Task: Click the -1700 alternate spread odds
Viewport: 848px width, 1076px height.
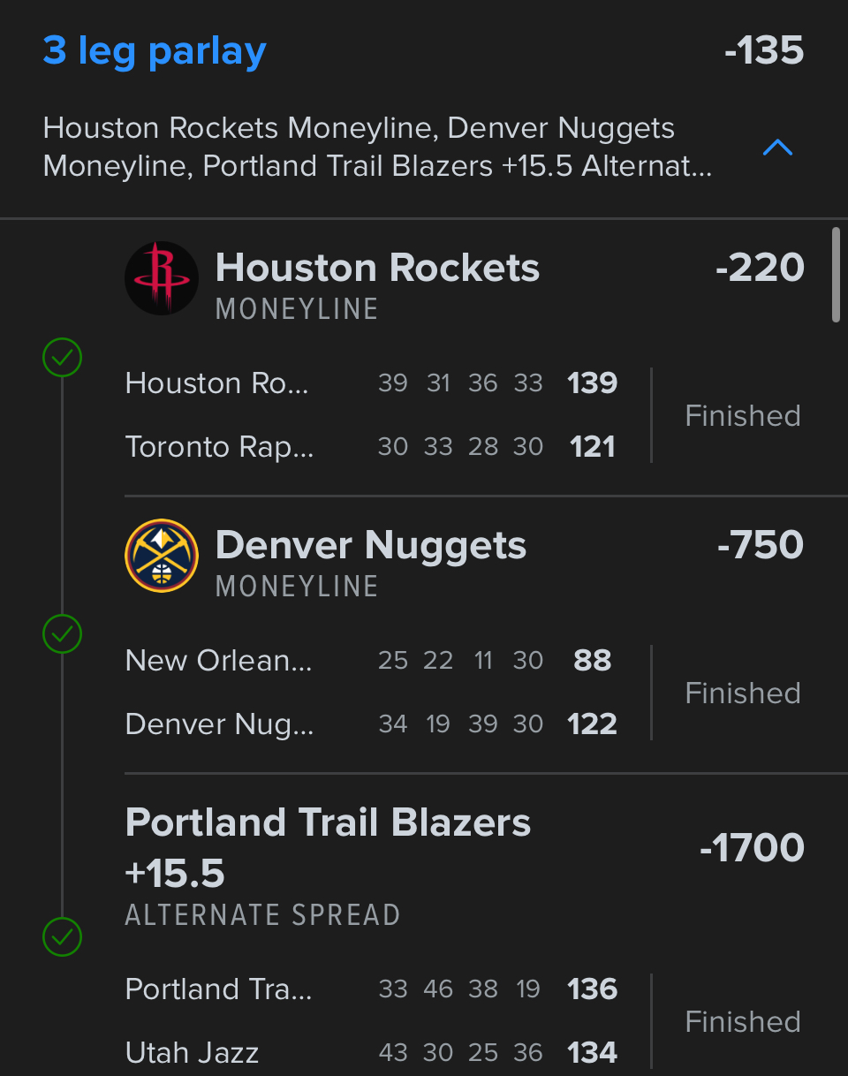Action: click(752, 848)
